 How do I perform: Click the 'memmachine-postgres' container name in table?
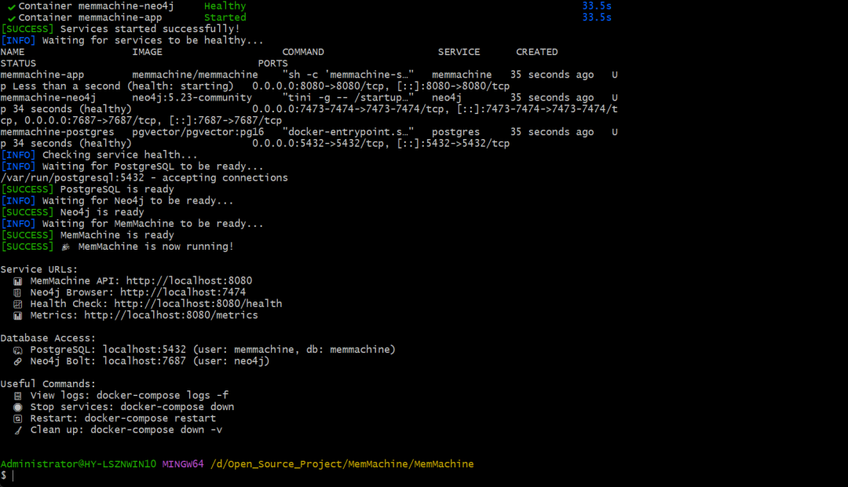click(57, 132)
